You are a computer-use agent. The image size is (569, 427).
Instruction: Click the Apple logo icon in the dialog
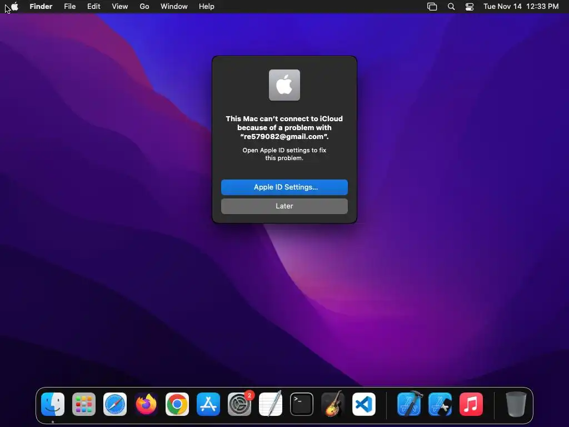pos(284,85)
